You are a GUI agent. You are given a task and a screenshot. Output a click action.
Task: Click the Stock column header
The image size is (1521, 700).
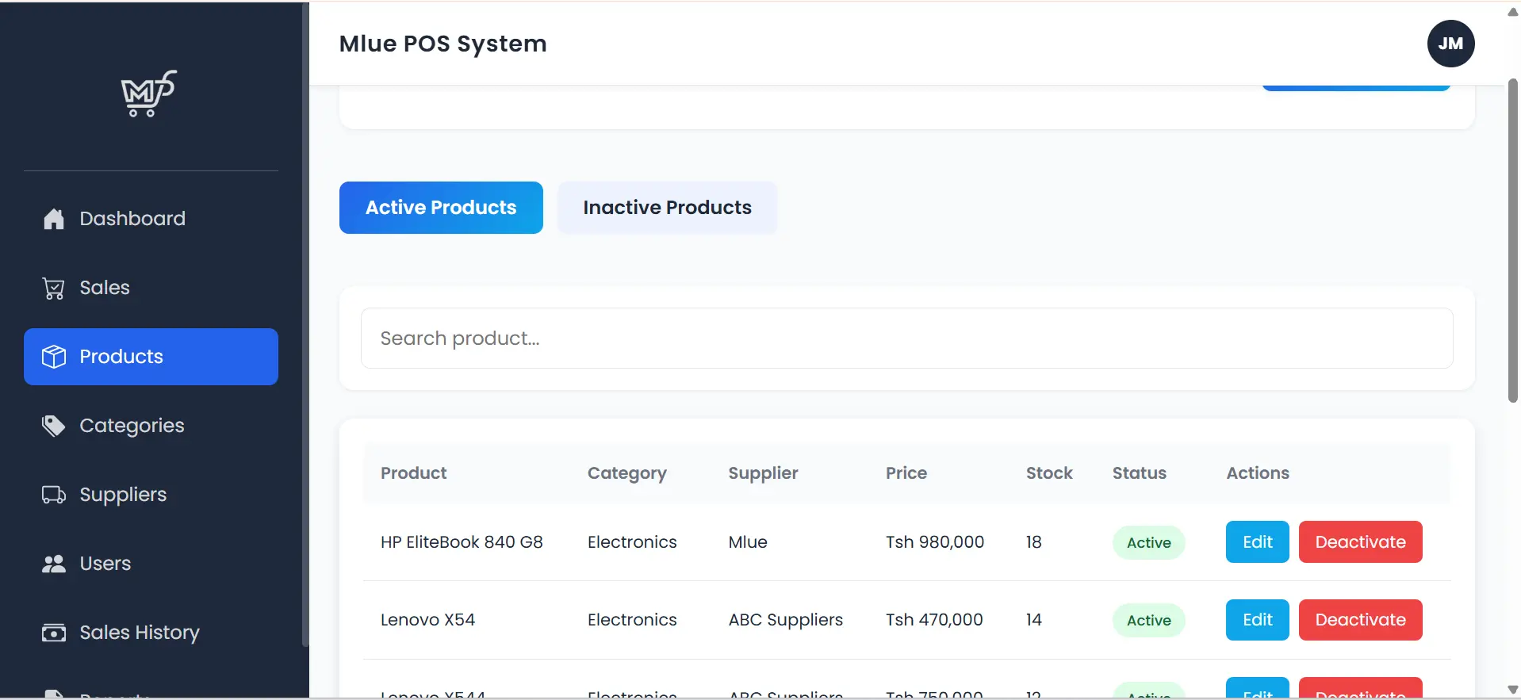coord(1049,473)
